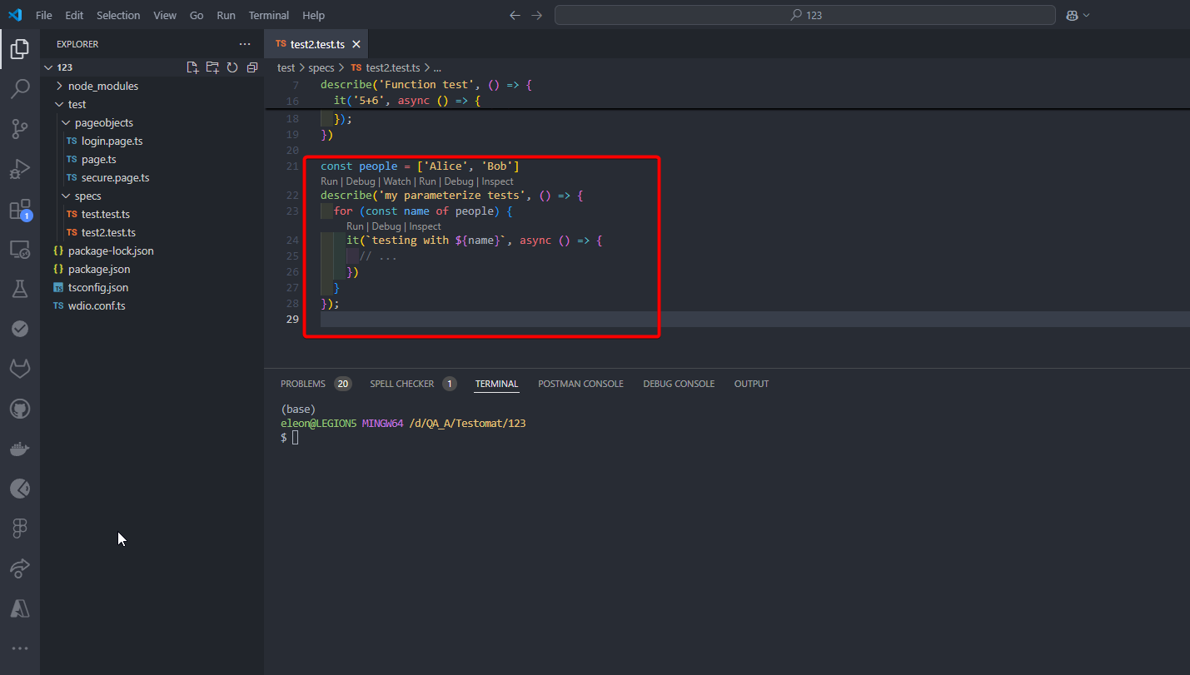Open the Extensions view showing one notification
The width and height of the screenshot is (1190, 675).
[19, 208]
